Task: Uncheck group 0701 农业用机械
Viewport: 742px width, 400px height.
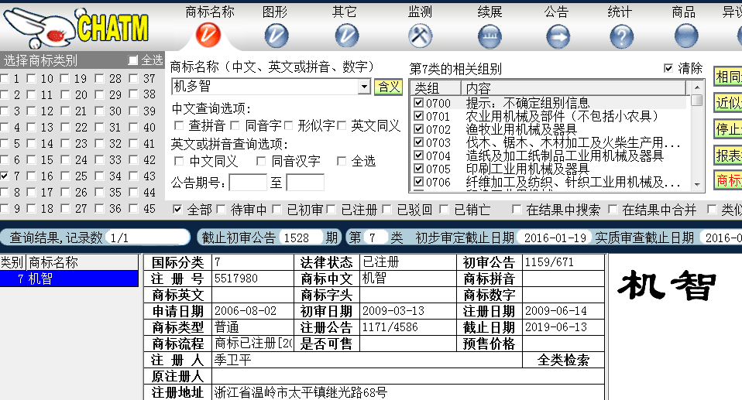Action: pos(418,116)
